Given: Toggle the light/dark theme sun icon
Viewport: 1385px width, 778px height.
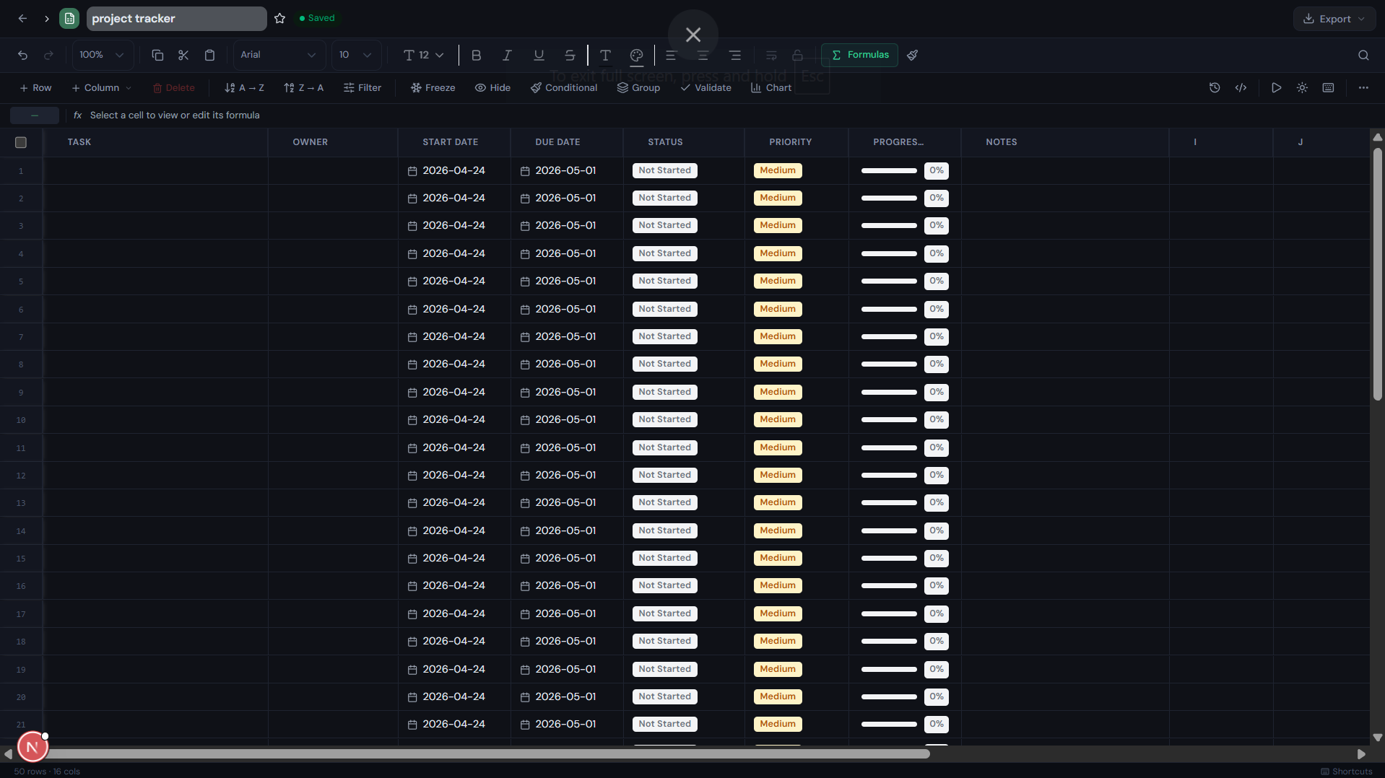Looking at the screenshot, I should click(x=1302, y=88).
